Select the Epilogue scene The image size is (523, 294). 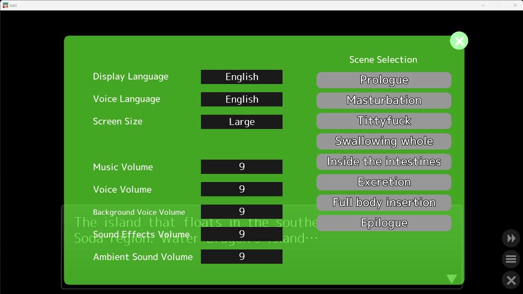384,223
